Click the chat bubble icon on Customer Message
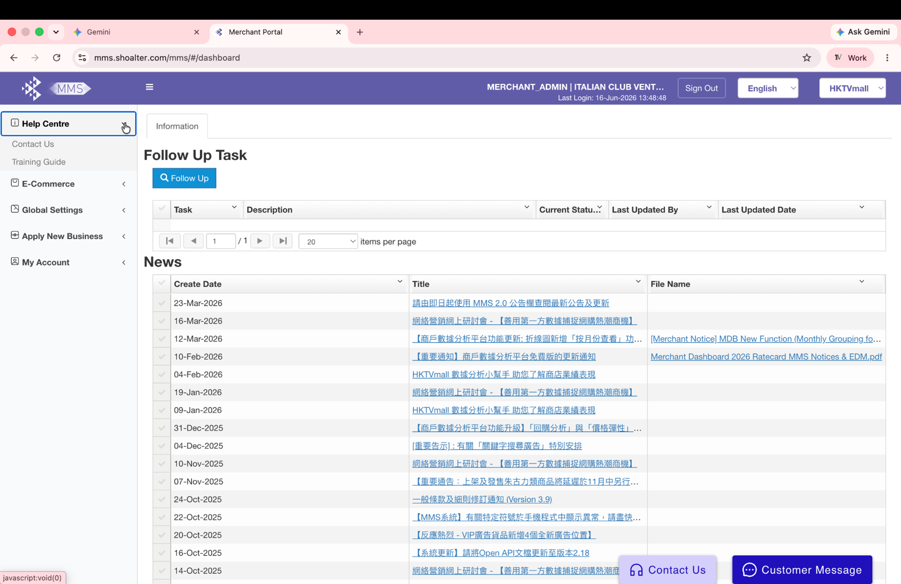The image size is (901, 584). pyautogui.click(x=749, y=570)
